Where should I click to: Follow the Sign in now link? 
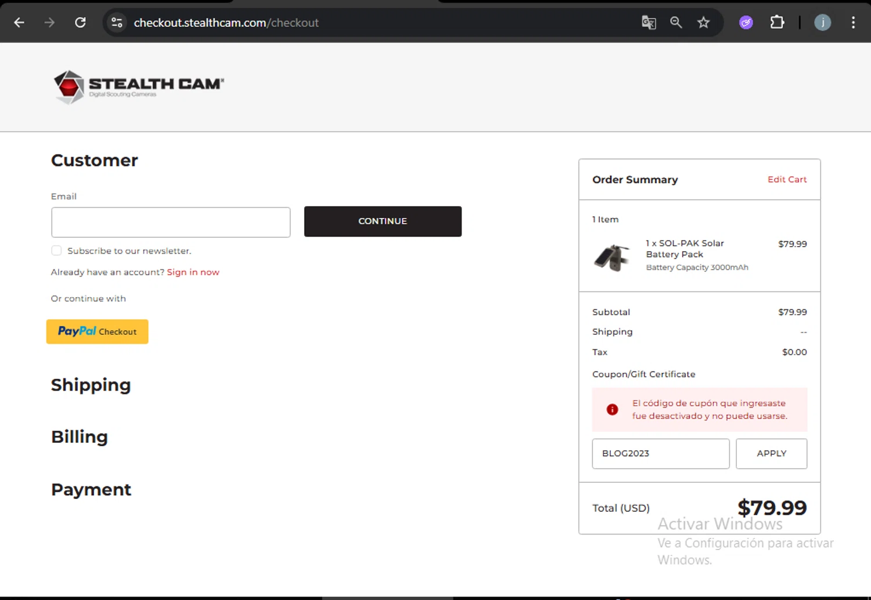tap(193, 272)
